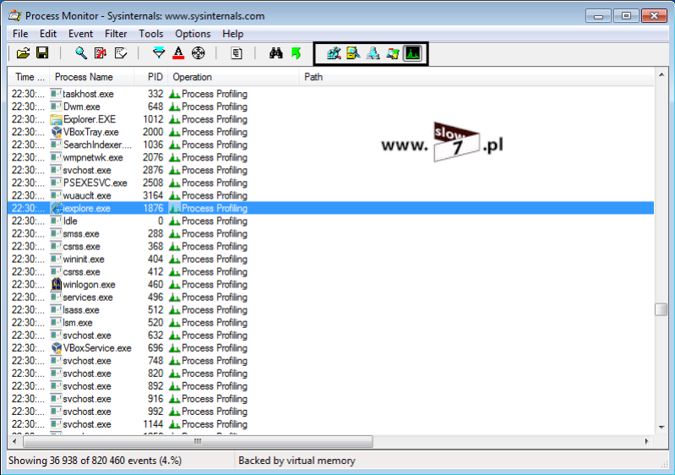The height and width of the screenshot is (475, 675).
Task: Select the Include Process From Window target icon
Action: [x=198, y=53]
